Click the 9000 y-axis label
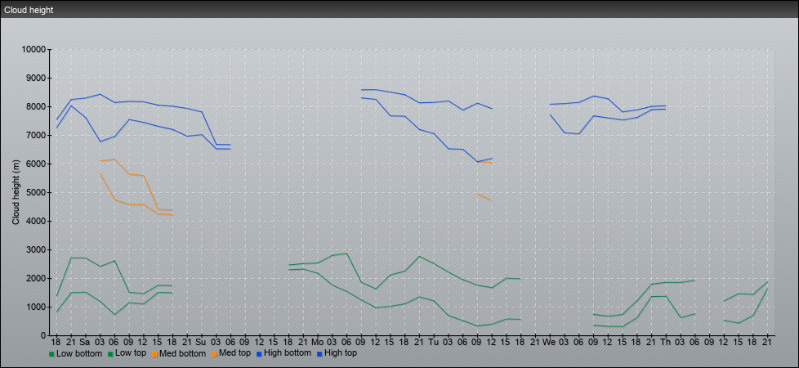This screenshot has width=799, height=368. point(36,78)
